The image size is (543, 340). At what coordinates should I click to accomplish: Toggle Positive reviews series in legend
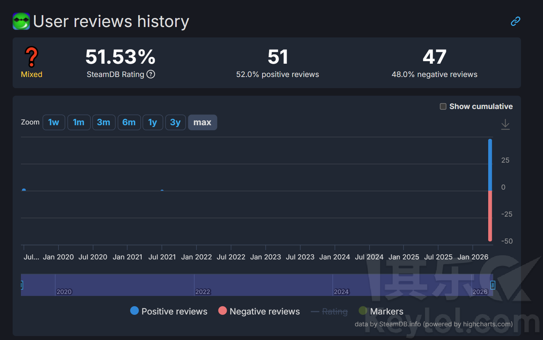(169, 311)
